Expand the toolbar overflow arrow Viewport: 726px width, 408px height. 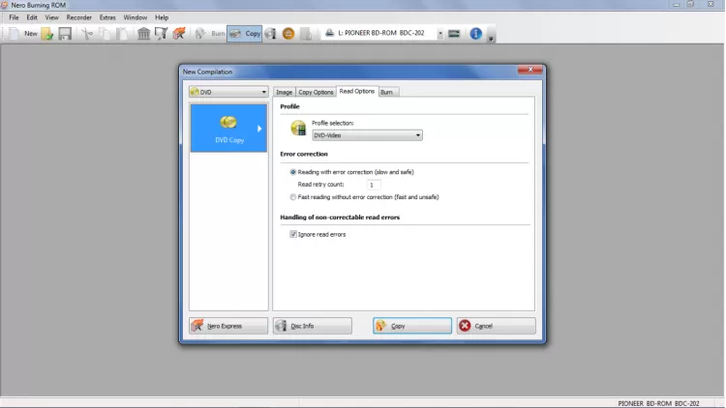click(x=491, y=39)
